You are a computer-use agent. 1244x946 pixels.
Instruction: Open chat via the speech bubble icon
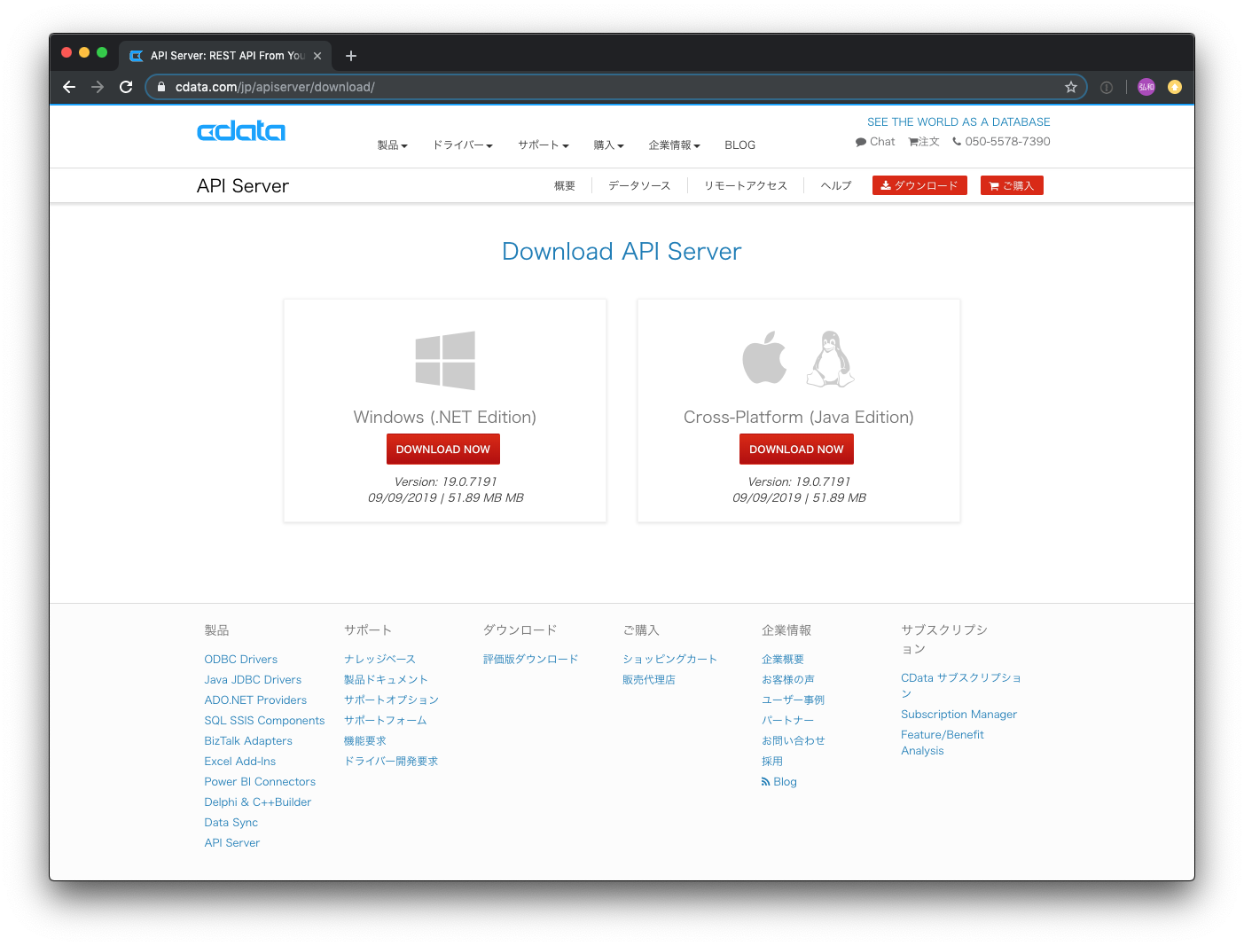point(859,141)
